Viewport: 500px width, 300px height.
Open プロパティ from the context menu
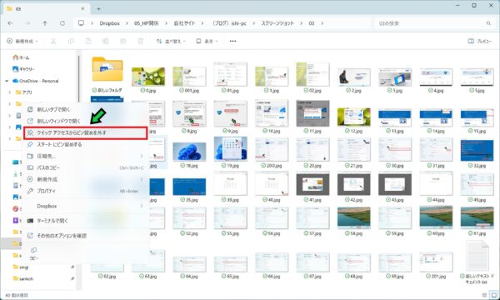pyautogui.click(x=86, y=191)
